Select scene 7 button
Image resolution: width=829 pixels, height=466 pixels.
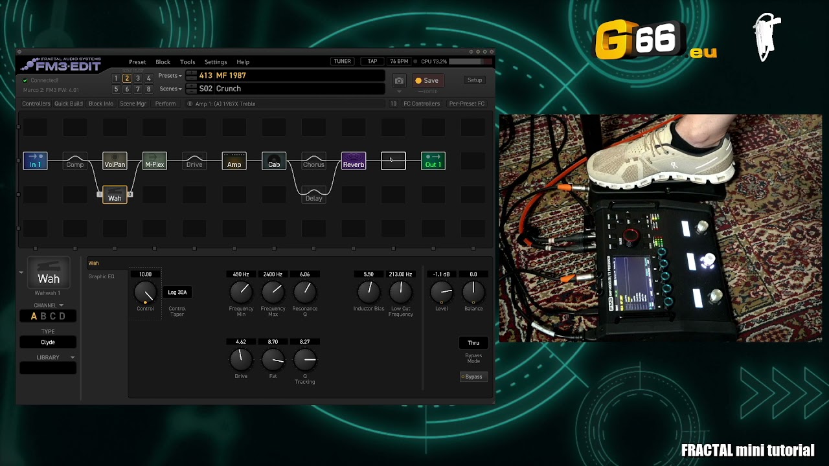click(x=137, y=89)
